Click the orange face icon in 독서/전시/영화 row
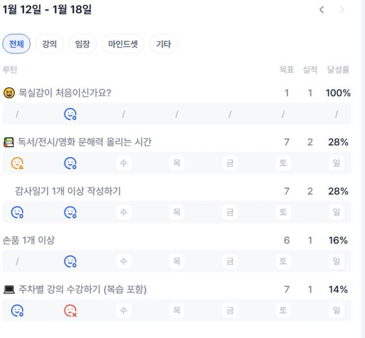 point(18,163)
